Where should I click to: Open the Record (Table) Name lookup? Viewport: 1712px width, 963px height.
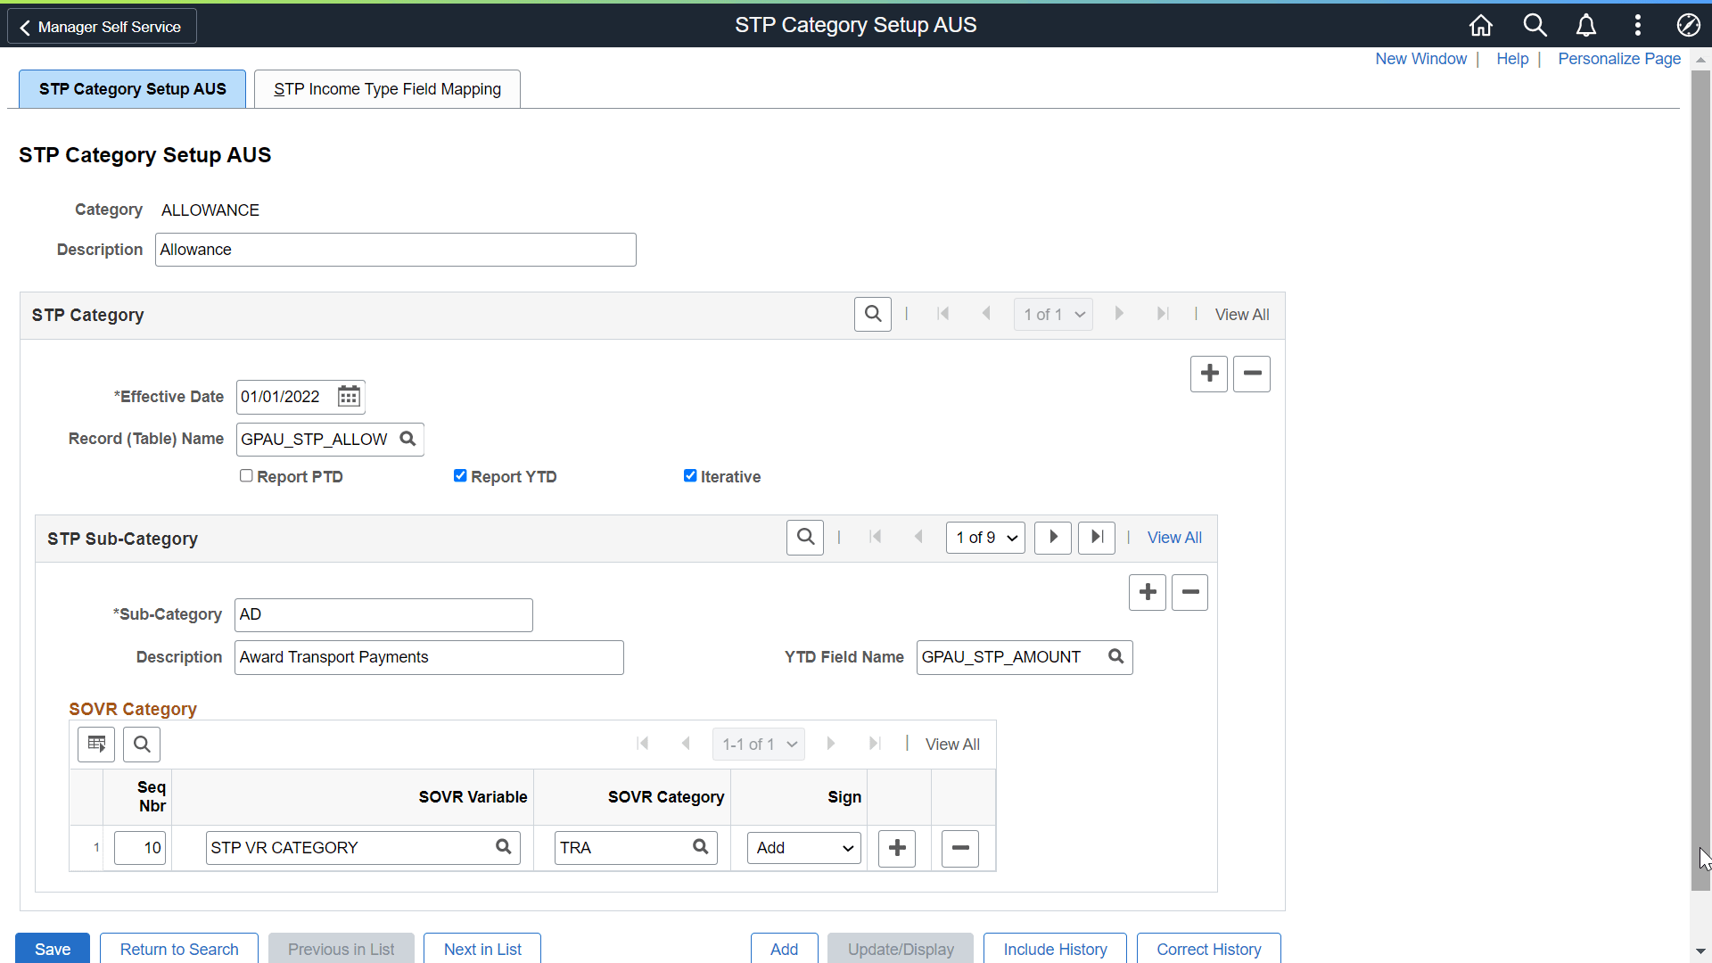pyautogui.click(x=407, y=439)
